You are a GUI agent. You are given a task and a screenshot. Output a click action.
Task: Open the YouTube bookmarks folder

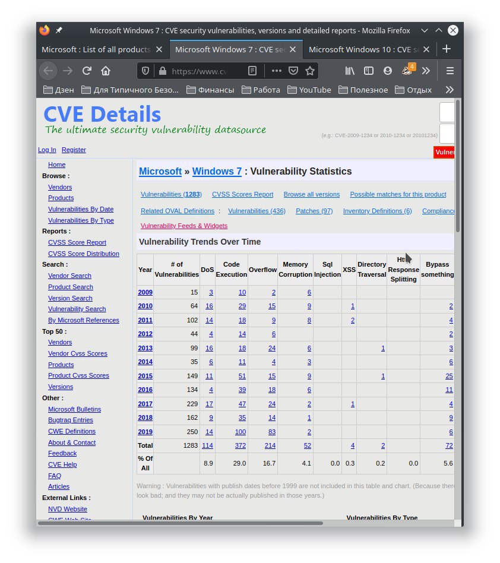pos(309,90)
